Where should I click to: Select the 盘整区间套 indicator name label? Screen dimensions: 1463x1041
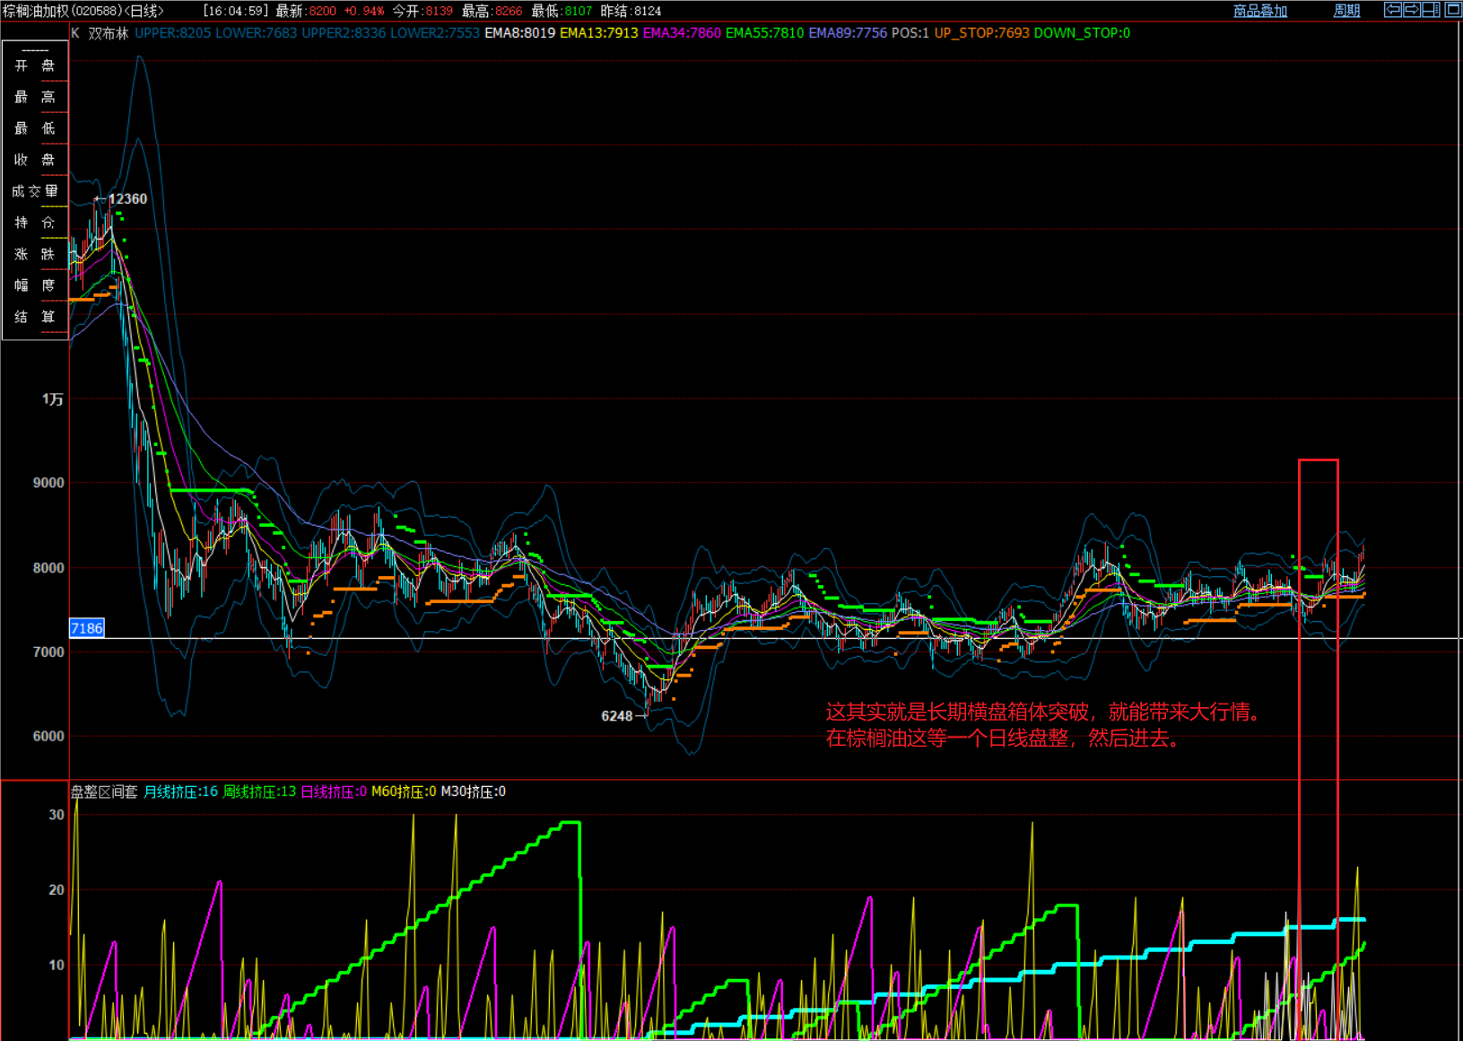point(104,792)
